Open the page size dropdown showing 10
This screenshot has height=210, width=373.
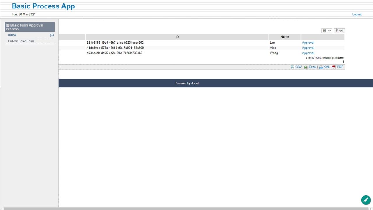(326, 31)
